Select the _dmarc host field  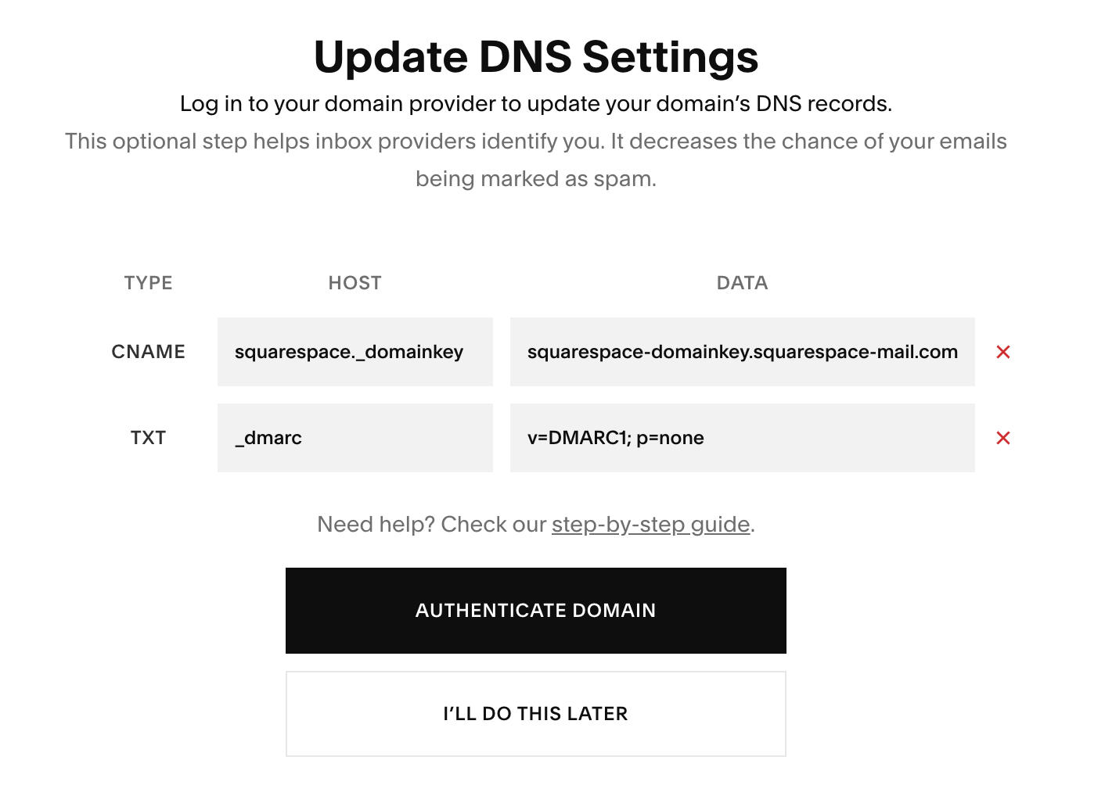(355, 438)
